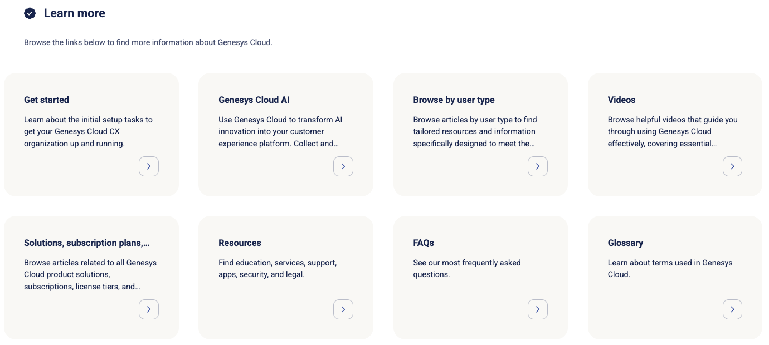Open the Get started heading link
The width and height of the screenshot is (769, 345).
point(46,100)
